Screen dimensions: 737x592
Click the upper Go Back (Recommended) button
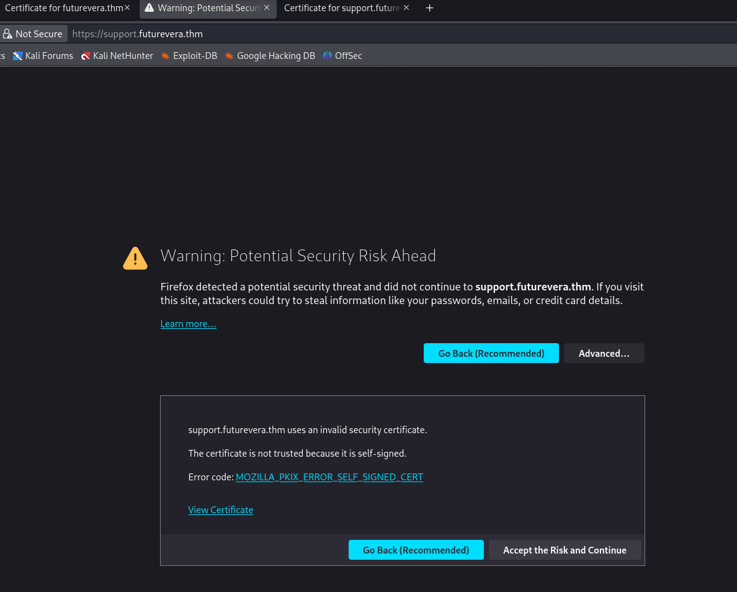[491, 354]
